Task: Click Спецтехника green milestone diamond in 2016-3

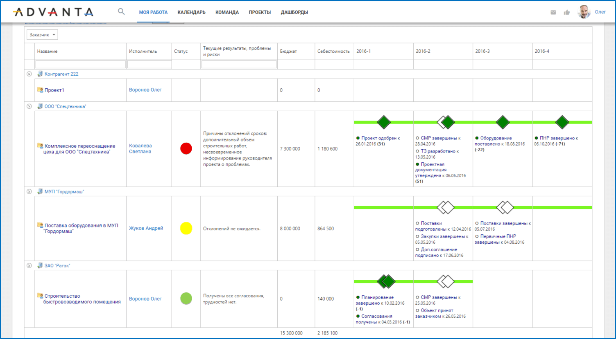Action: tap(503, 122)
